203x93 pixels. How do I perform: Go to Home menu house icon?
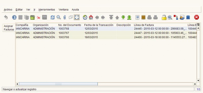click(91, 17)
